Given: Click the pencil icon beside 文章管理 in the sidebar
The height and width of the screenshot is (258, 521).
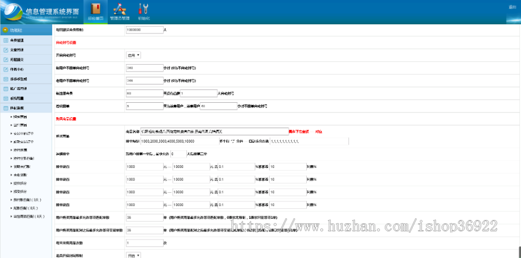Looking at the screenshot, I should pos(6,50).
